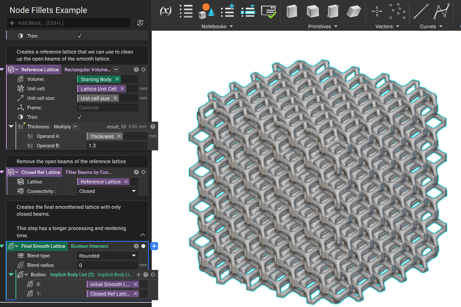Open the Primitives menu
The height and width of the screenshot is (307, 461).
(x=323, y=27)
